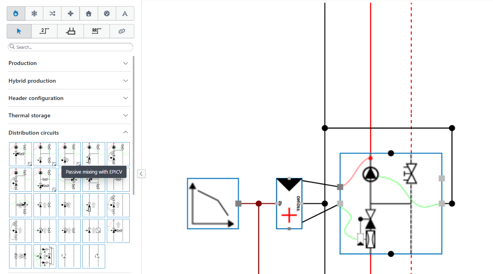Viewport: 493px width, 274px height.
Task: Collapse the sidebar with the arrow button
Action: [x=141, y=174]
